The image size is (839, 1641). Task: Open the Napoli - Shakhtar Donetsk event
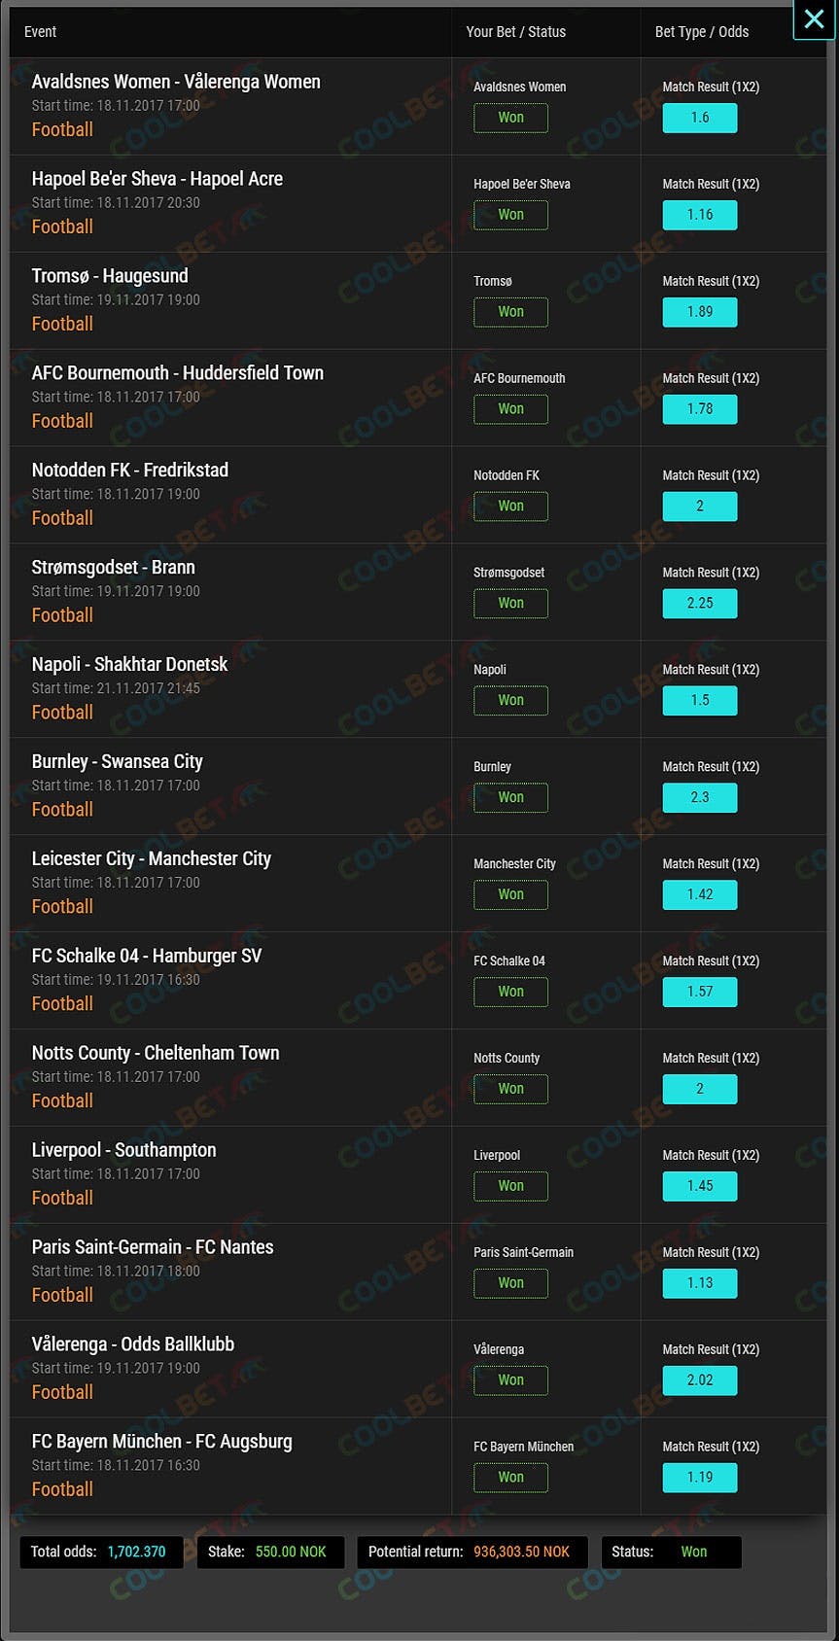[x=129, y=665]
